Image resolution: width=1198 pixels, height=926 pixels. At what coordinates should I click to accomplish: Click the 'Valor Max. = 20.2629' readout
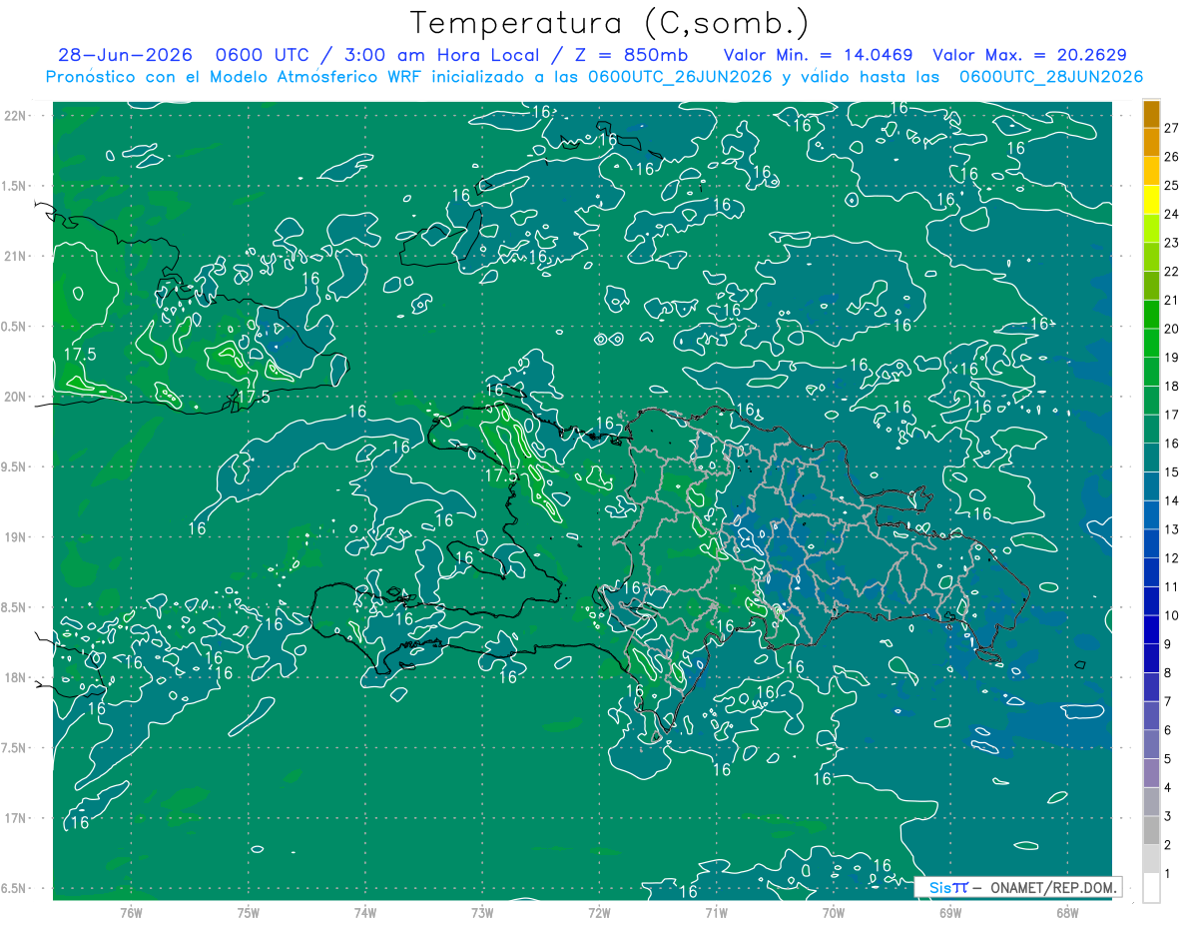(x=1029, y=55)
